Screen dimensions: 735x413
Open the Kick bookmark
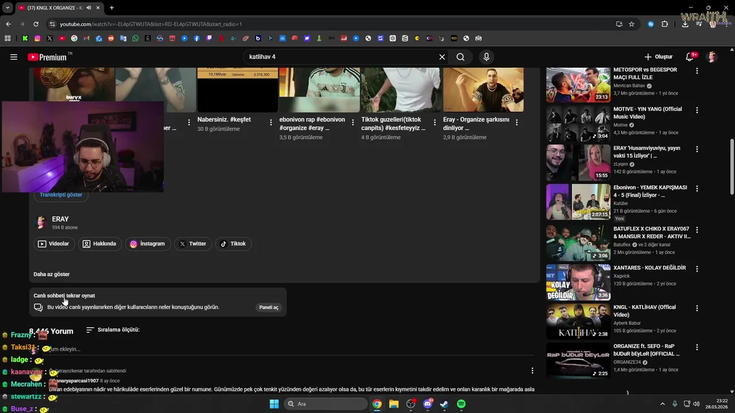[x=25, y=38]
